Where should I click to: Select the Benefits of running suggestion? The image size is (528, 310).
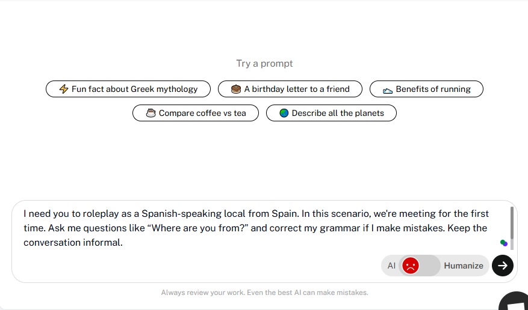click(426, 89)
